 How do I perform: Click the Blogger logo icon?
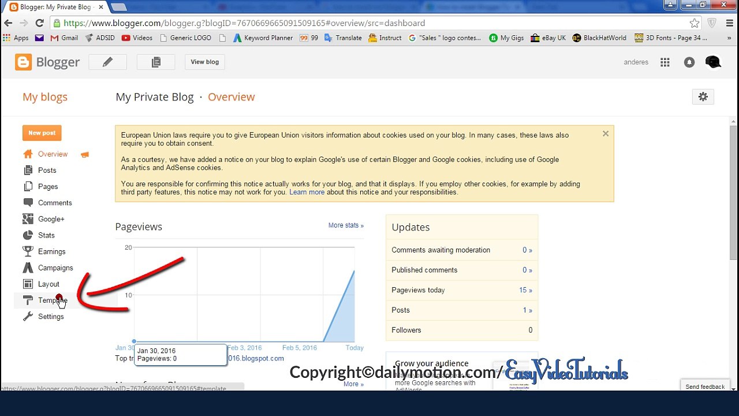coord(24,62)
